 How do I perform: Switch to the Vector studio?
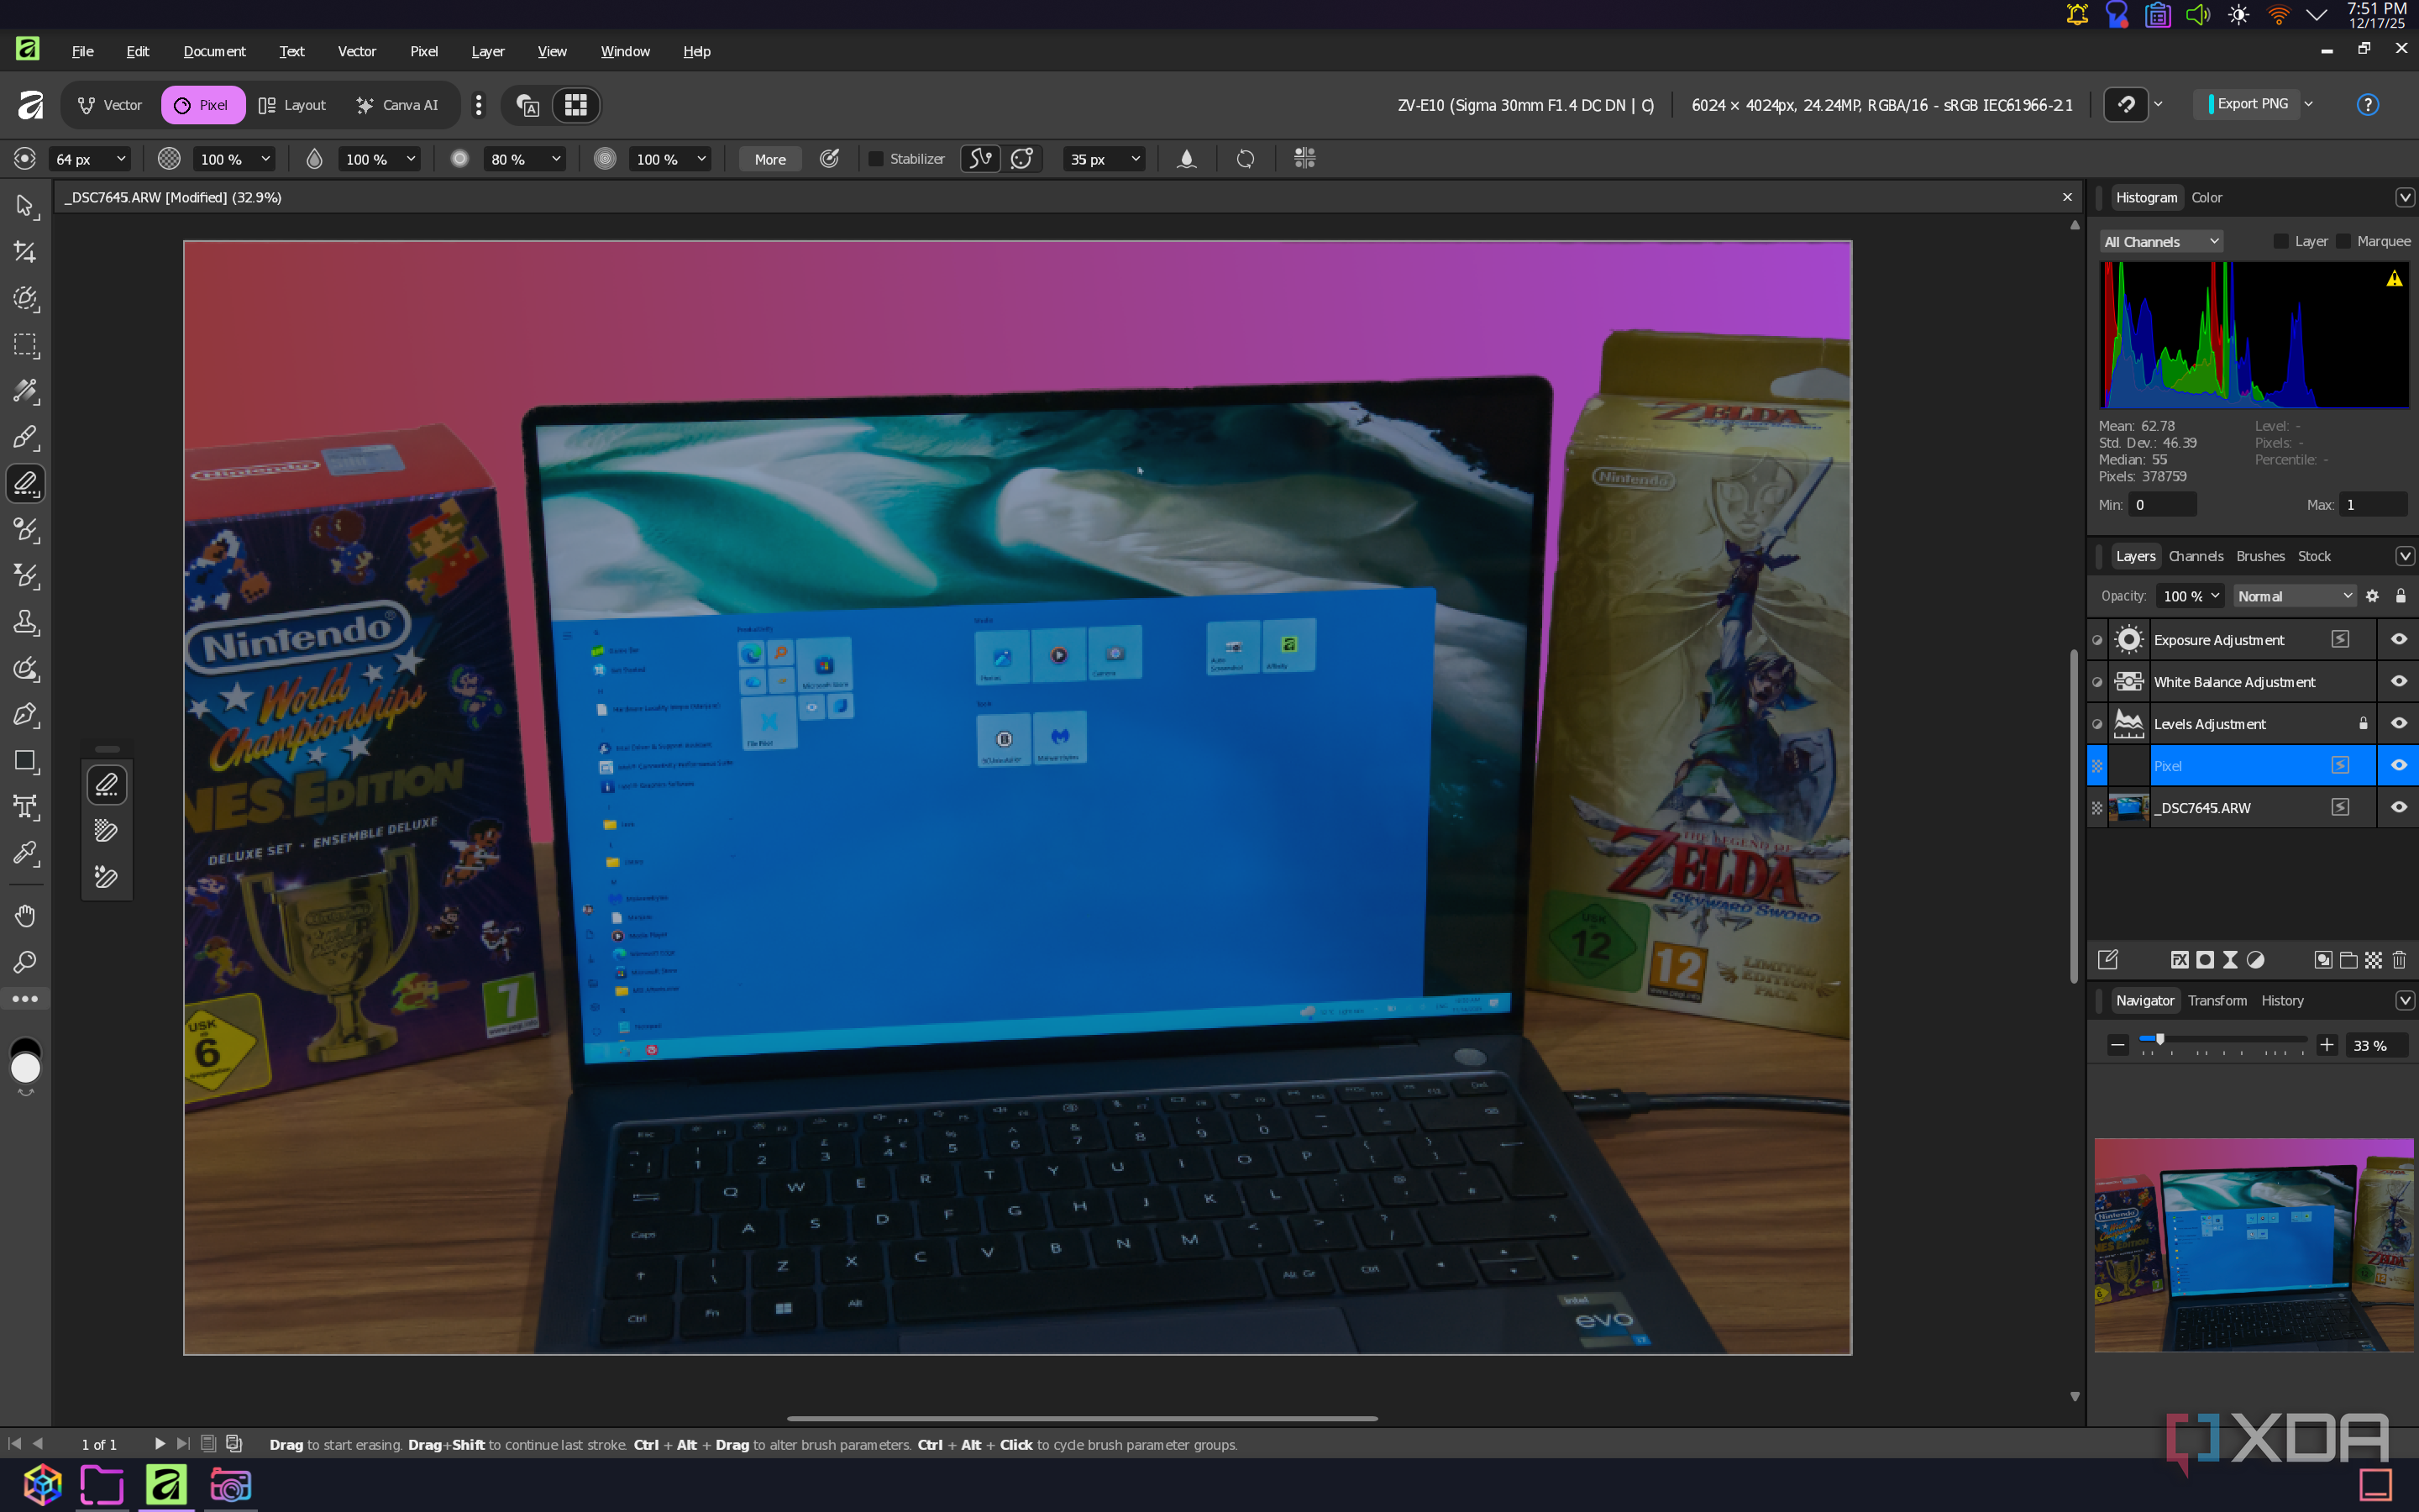(110, 105)
